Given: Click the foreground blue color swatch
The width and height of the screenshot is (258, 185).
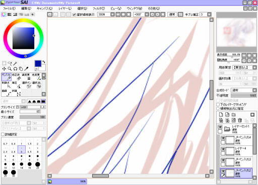Looking at the screenshot, I should tap(38, 64).
